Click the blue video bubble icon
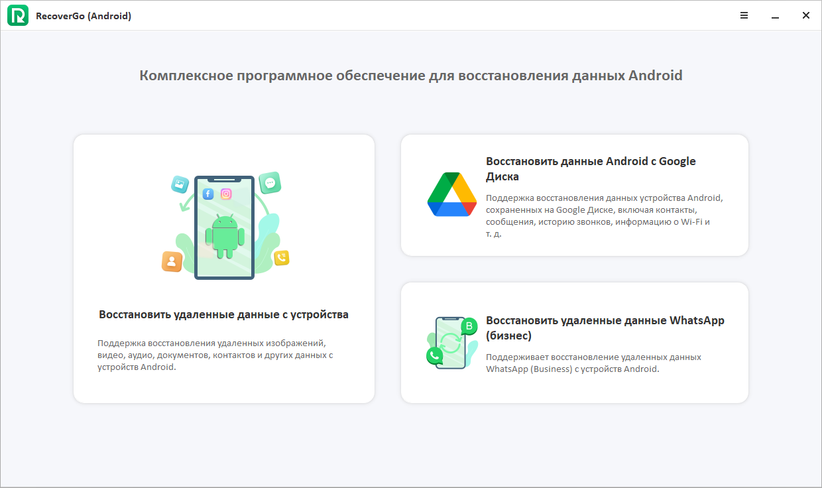 [179, 185]
